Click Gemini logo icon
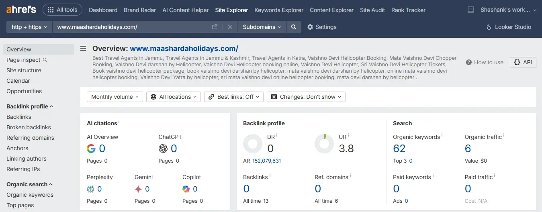This screenshot has height=212, width=542. tap(138, 189)
